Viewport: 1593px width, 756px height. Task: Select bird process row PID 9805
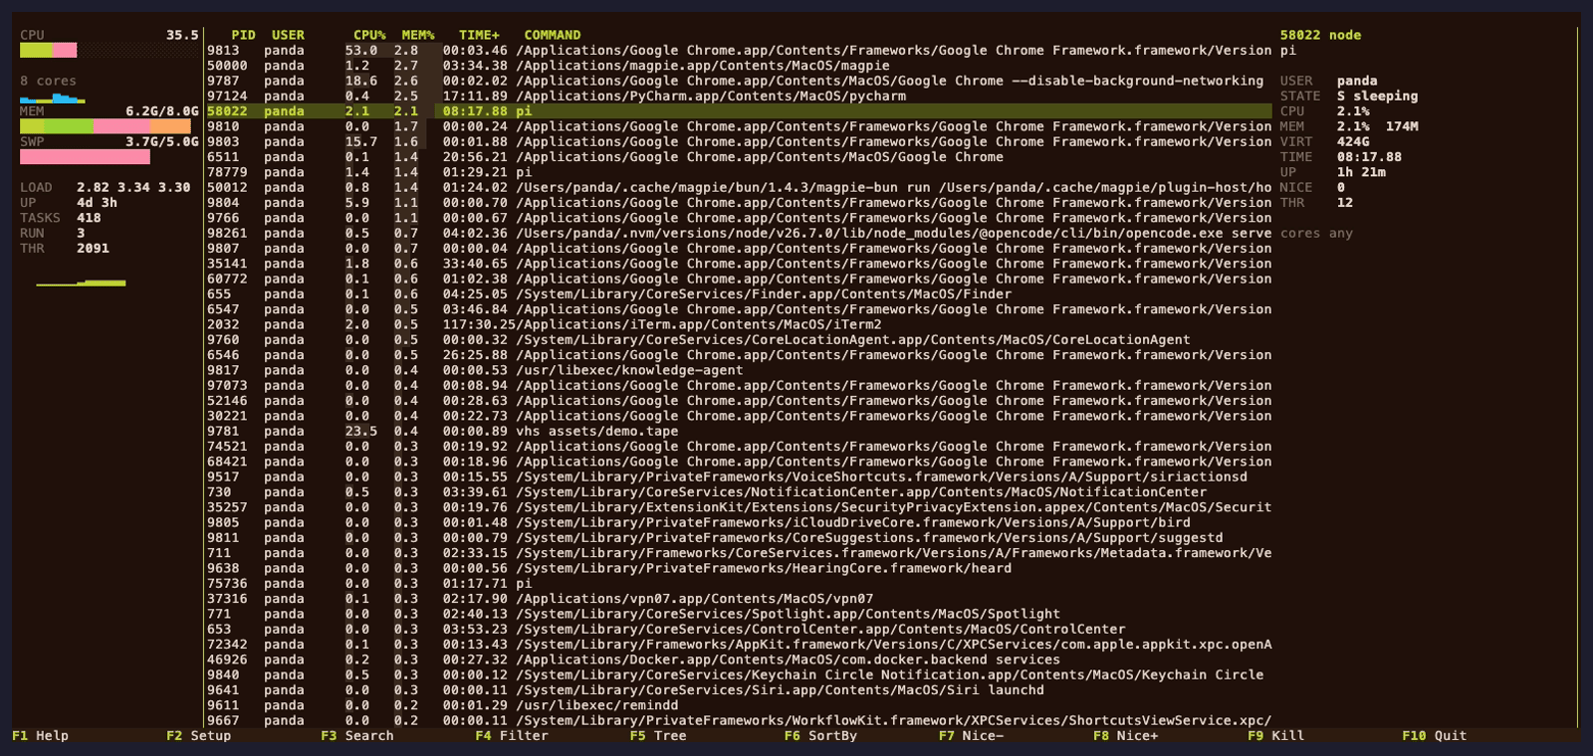(x=739, y=522)
